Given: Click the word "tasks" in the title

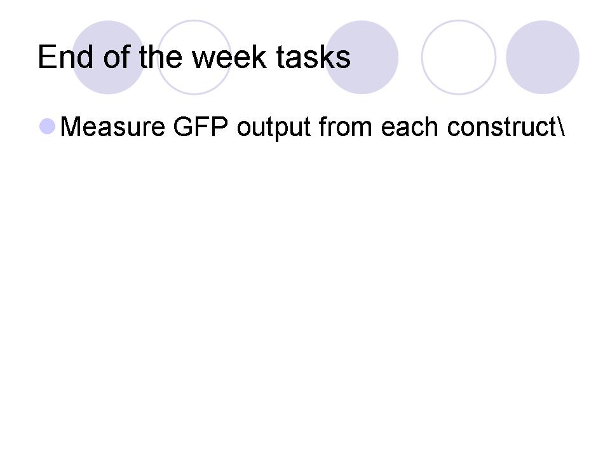Looking at the screenshot, I should coord(313,57).
